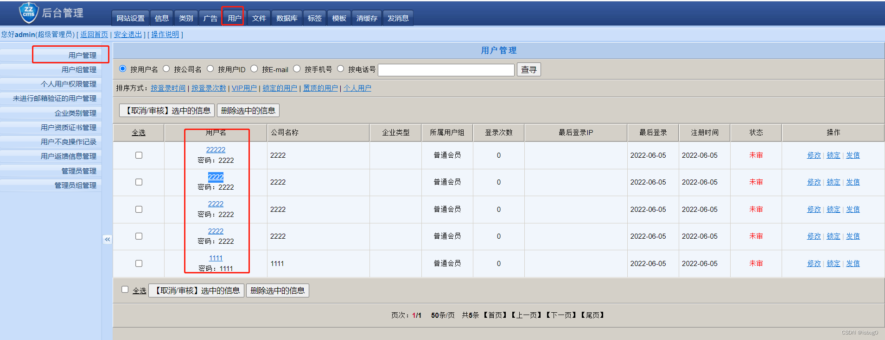This screenshot has height=340, width=885.
Task: Click the bottom 删除选中的信息 button
Action: pyautogui.click(x=277, y=291)
